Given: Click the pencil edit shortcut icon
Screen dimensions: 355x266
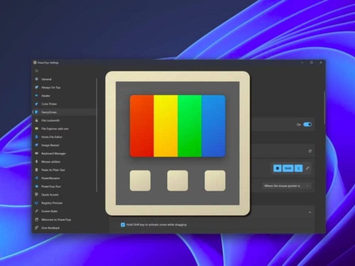Looking at the screenshot, I should pos(307,168).
